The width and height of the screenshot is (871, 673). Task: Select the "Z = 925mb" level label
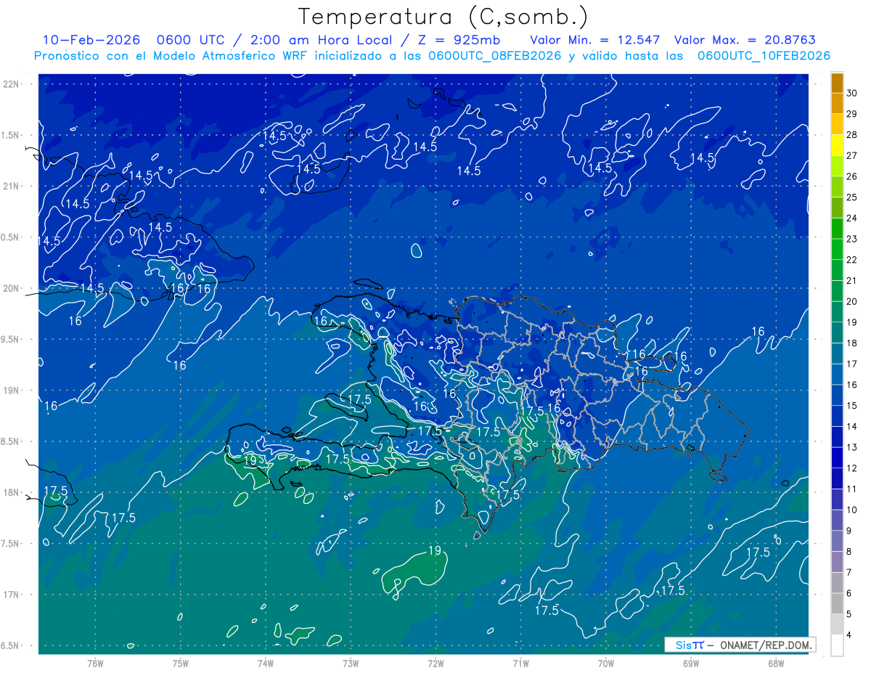tap(456, 40)
